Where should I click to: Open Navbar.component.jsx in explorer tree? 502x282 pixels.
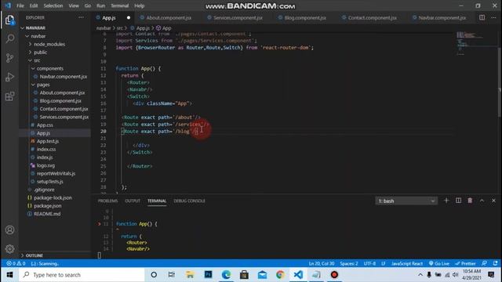pos(63,77)
